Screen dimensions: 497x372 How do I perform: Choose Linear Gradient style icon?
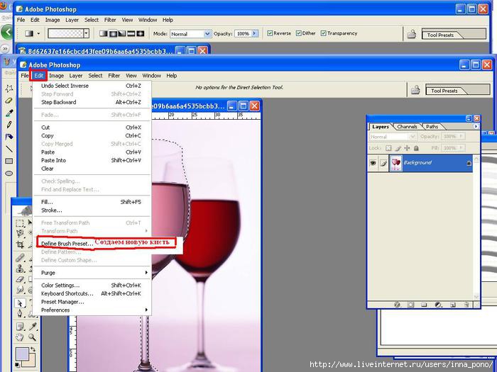point(104,33)
